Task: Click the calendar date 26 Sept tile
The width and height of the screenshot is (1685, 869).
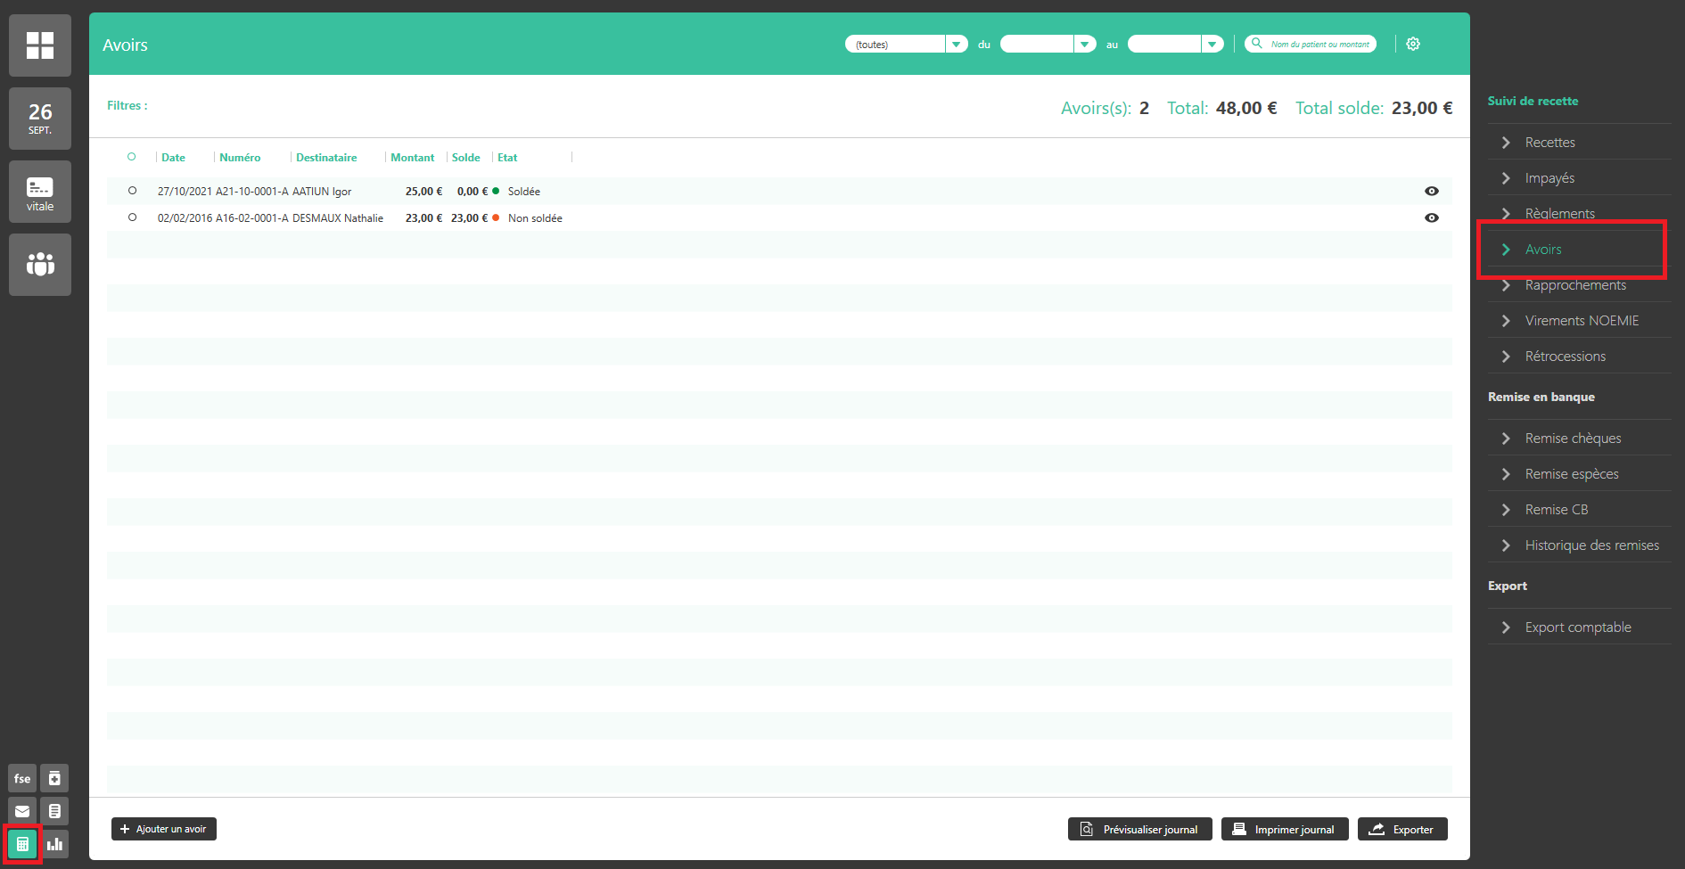Action: tap(40, 119)
